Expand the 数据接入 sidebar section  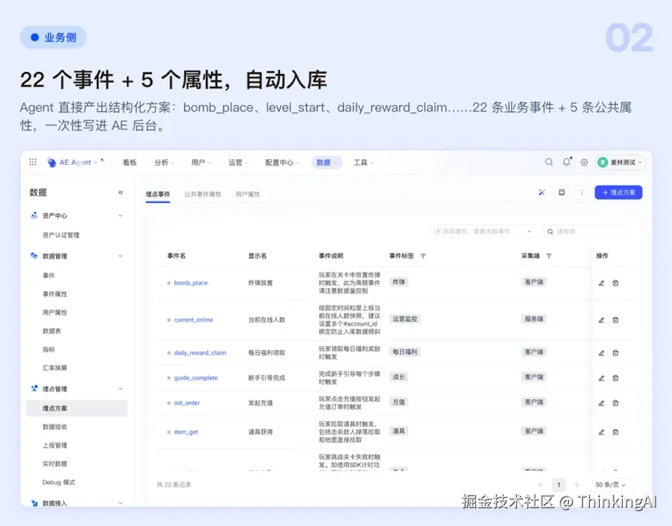[x=121, y=503]
